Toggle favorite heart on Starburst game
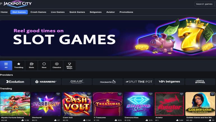Image resolution: width=216 pixels, height=122 pixels. pyautogui.click(x=58, y=94)
